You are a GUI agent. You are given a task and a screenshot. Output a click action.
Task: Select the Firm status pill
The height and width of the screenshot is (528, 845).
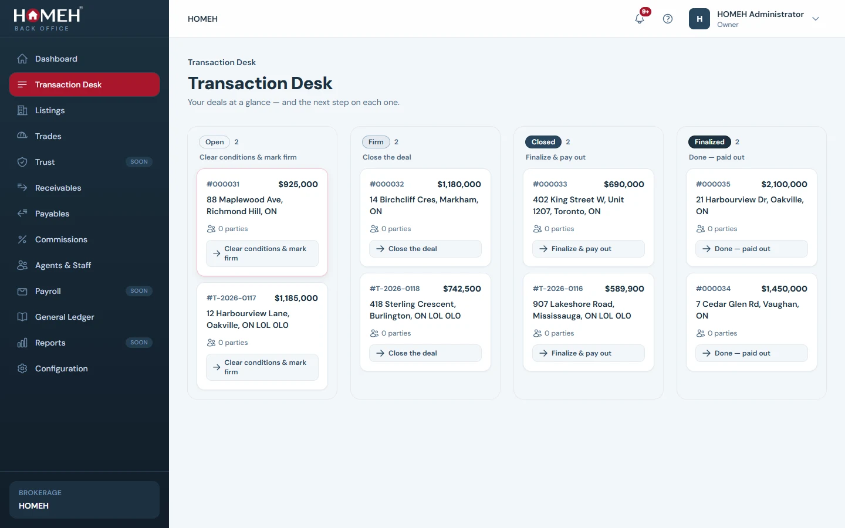tap(376, 142)
